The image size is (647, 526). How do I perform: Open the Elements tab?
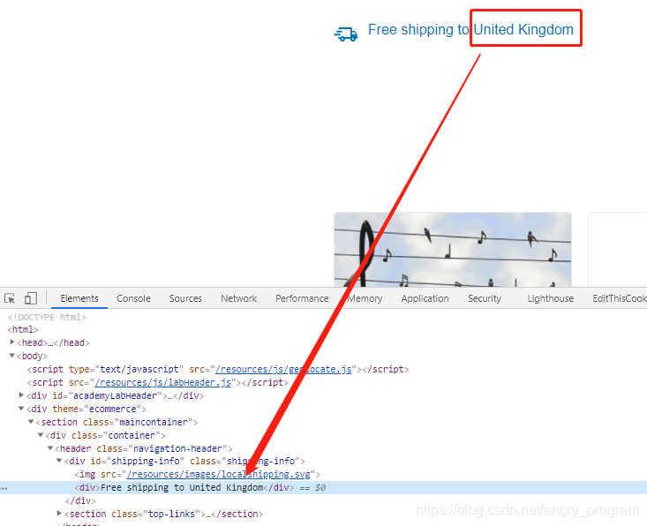point(79,298)
